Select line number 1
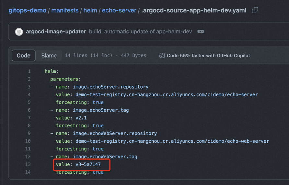289x185 pixels. click(29, 71)
